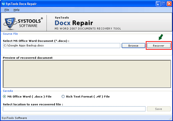Screen dimensions: 173x121
Task: Click the Save button
Action: [x=158, y=109]
